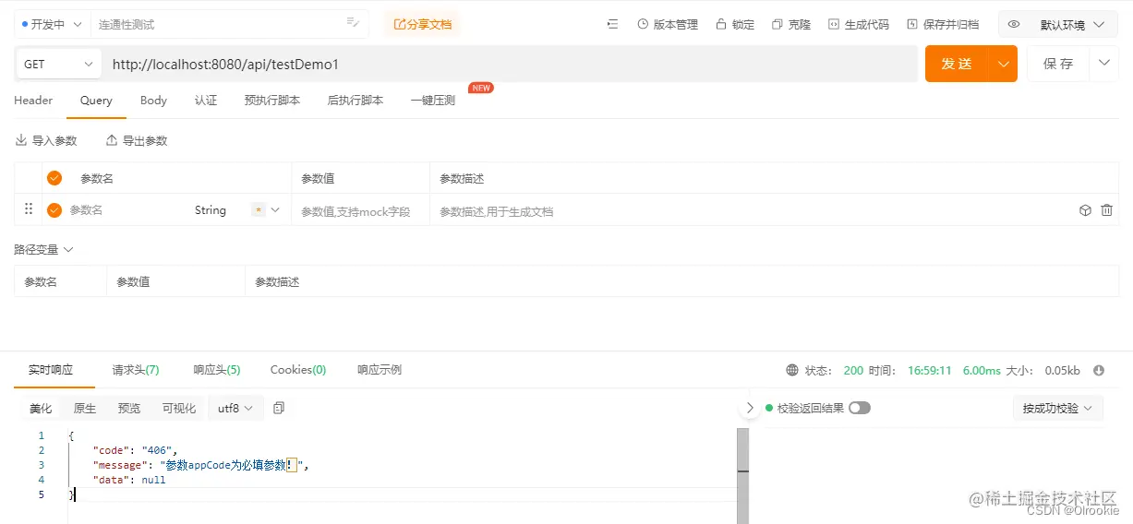This screenshot has height=524, width=1133.
Task: Toggle the validate return result switch
Action: 860,408
